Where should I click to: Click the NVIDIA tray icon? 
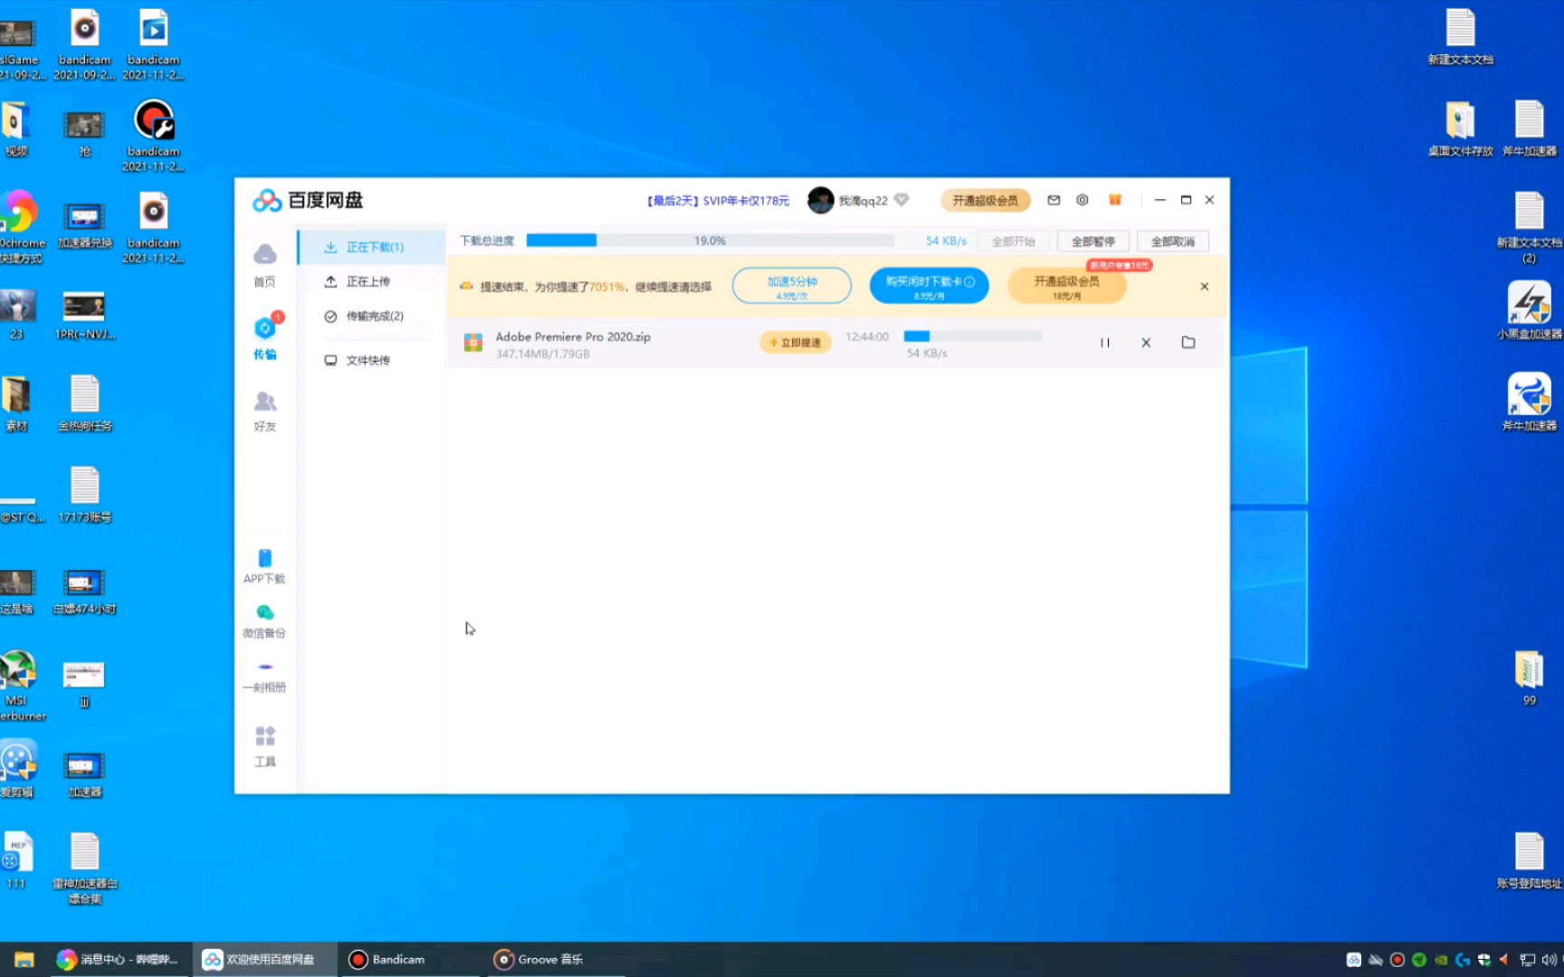[1441, 960]
